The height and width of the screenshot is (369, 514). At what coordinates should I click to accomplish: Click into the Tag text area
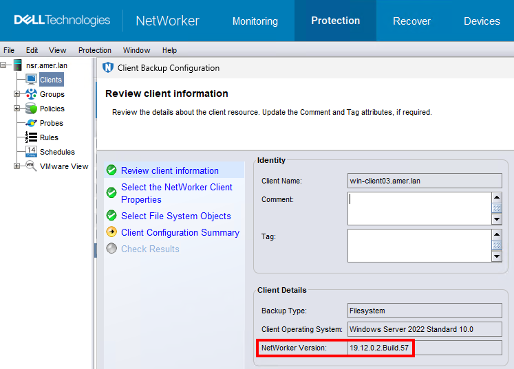419,245
